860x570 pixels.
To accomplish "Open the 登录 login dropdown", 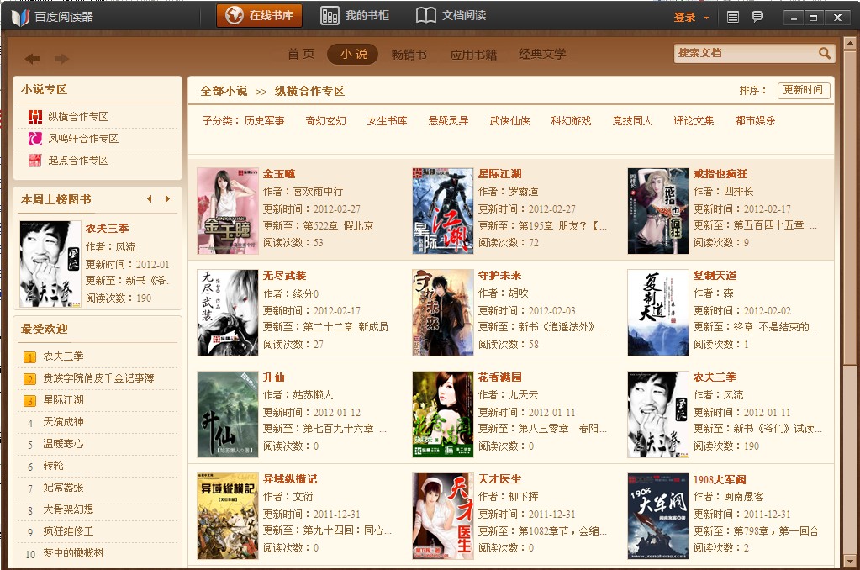I will (690, 18).
